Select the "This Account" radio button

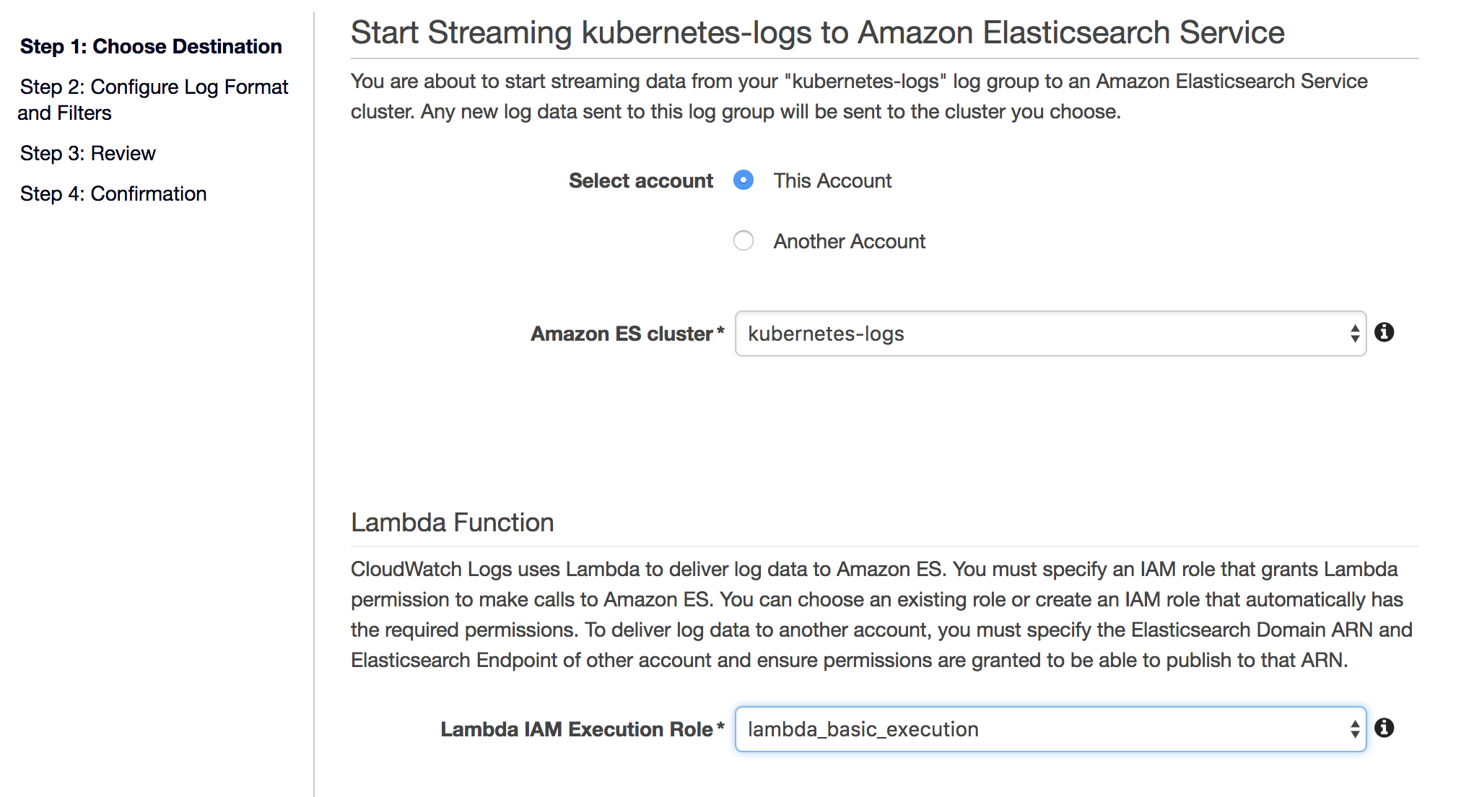click(743, 180)
